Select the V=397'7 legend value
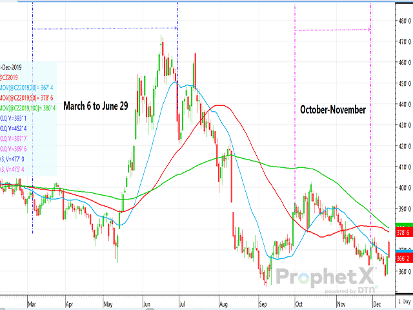This screenshot has width=413, height=310. click(13, 139)
